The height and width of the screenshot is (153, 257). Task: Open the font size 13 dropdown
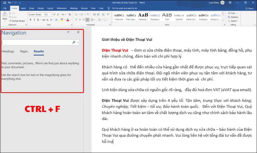pyautogui.click(x=51, y=15)
